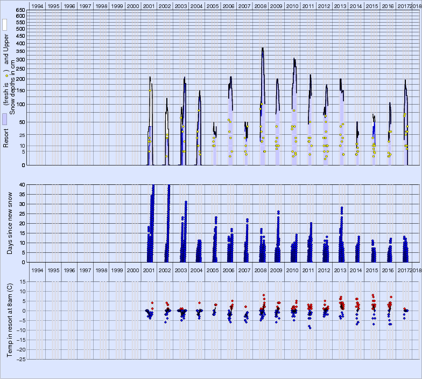This screenshot has width=422, height=379.
Task: Click the 650 tick on snow depth axis
Action: click(x=19, y=10)
